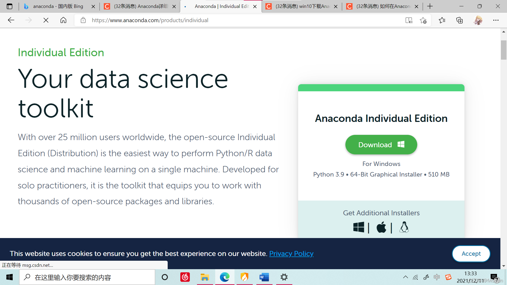
Task: Open File Explorer from the taskbar
Action: click(x=205, y=277)
